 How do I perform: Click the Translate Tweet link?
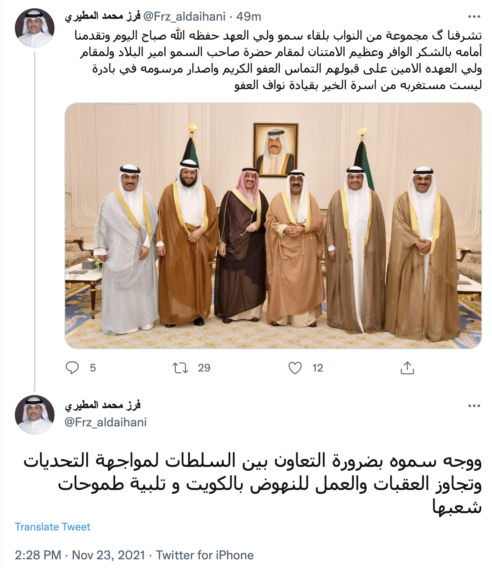click(52, 527)
